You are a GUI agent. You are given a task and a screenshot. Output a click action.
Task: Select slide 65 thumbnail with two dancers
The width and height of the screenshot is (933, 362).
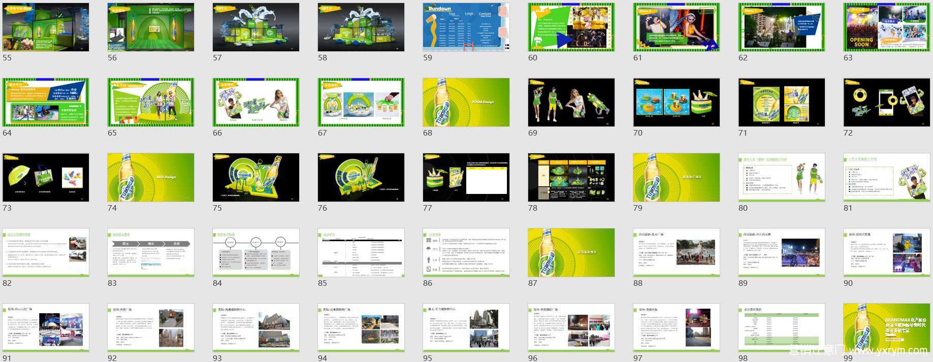click(151, 102)
